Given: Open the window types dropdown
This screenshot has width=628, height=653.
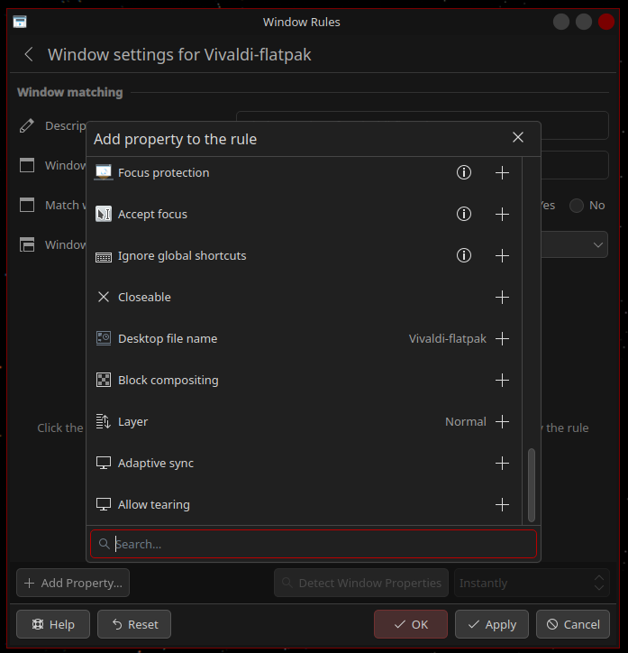Looking at the screenshot, I should (598, 244).
